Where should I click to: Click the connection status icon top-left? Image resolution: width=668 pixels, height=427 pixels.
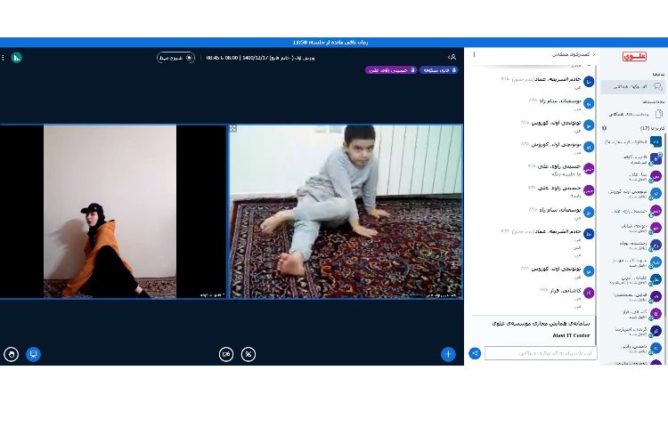click(x=17, y=58)
